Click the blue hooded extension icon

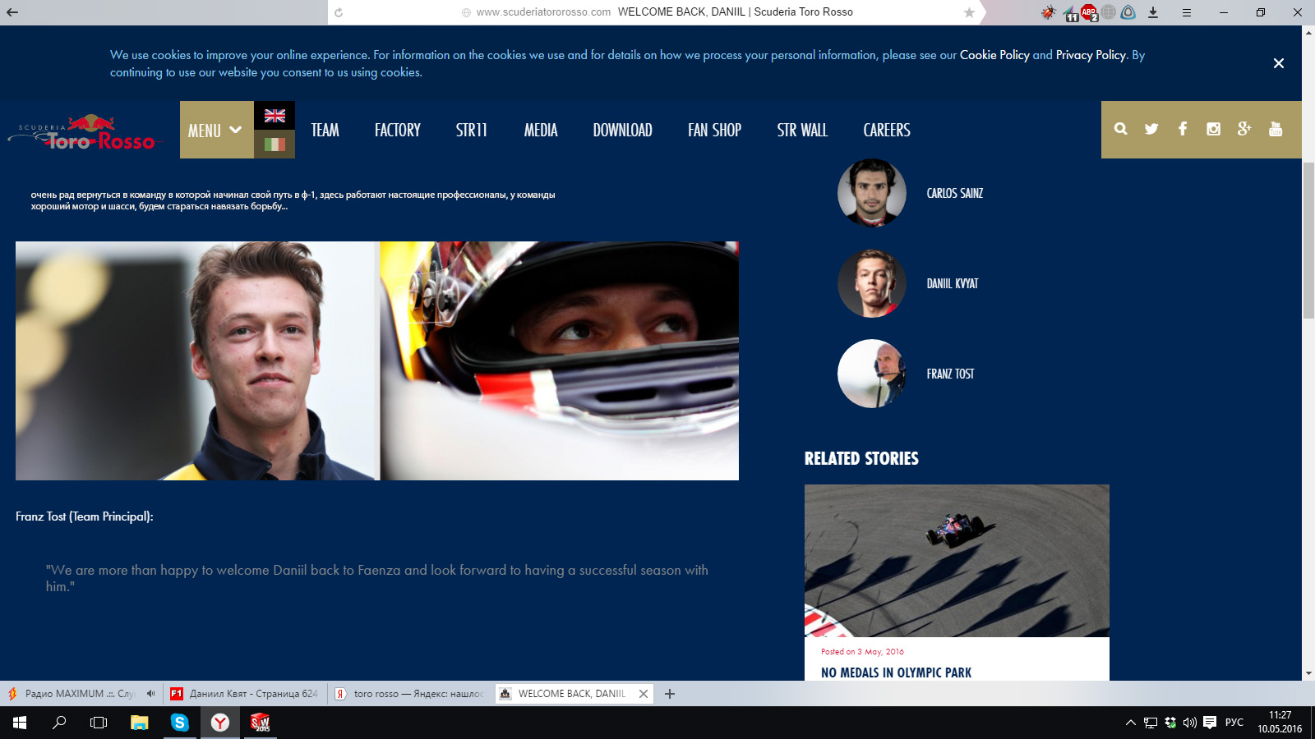tap(1128, 12)
